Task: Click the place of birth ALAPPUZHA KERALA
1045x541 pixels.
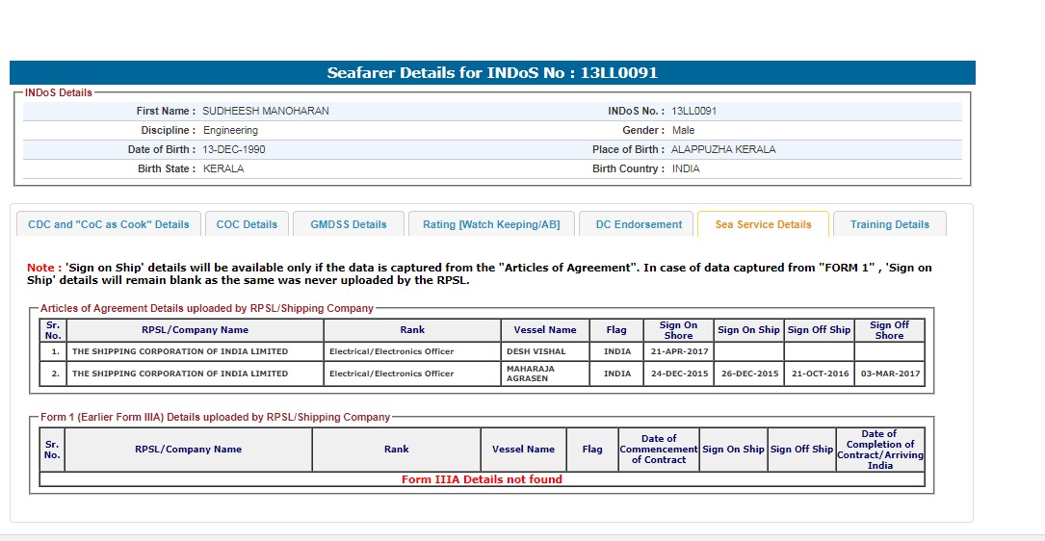Action: tap(723, 150)
